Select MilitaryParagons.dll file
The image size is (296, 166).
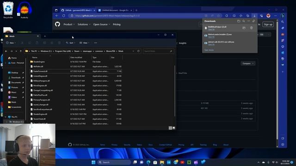click(76, 81)
